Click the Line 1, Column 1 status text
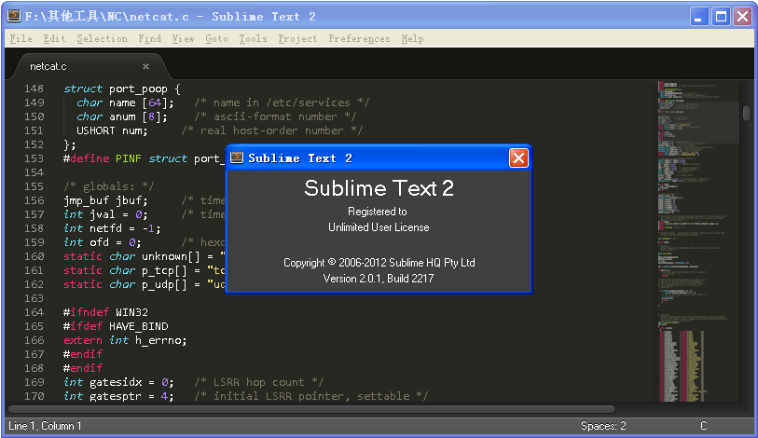This screenshot has width=758, height=438. click(45, 426)
